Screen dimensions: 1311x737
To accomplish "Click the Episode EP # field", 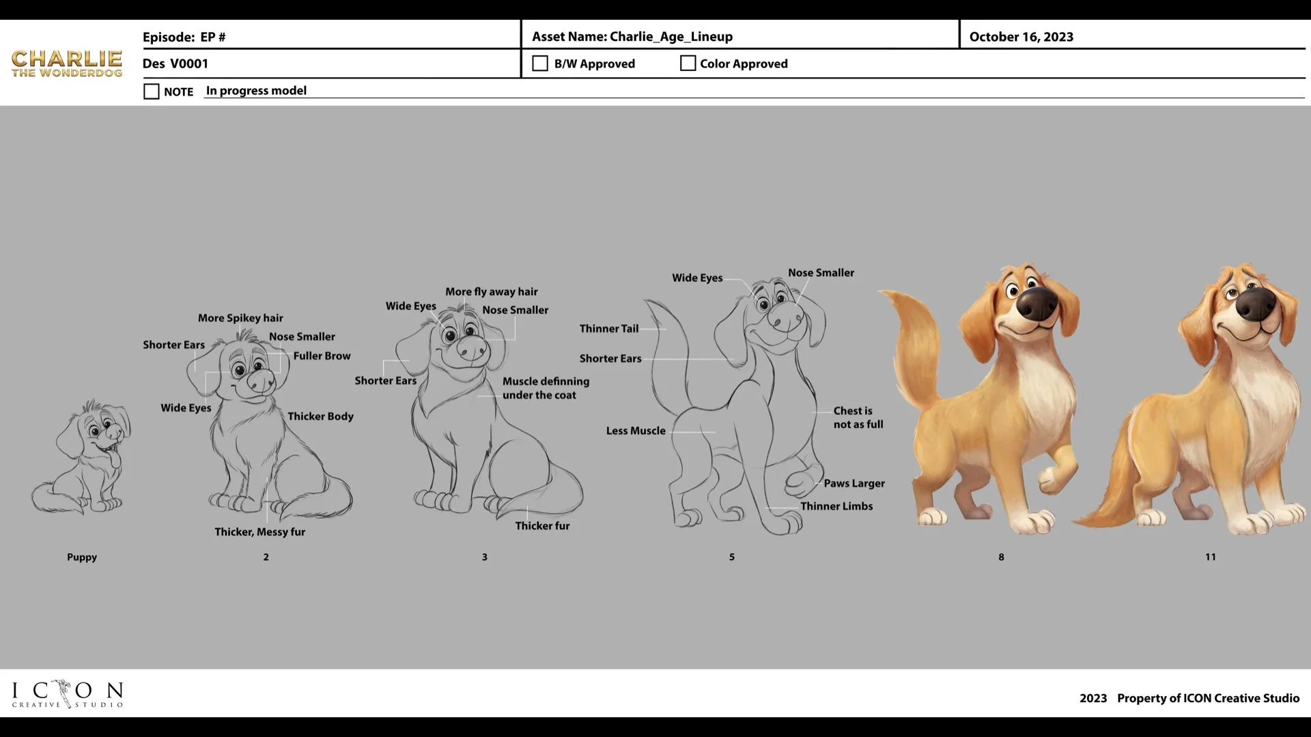I will (184, 38).
